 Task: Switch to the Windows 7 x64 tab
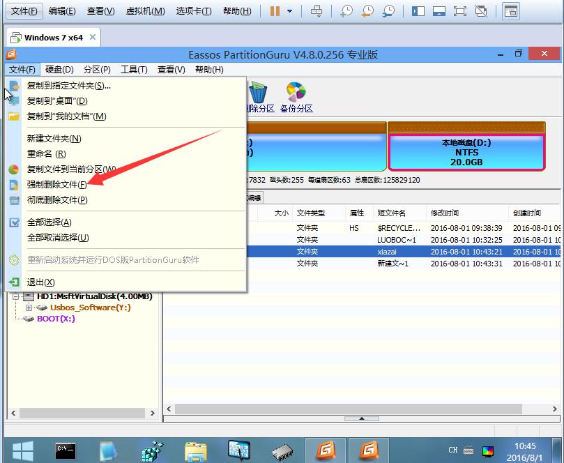53,38
